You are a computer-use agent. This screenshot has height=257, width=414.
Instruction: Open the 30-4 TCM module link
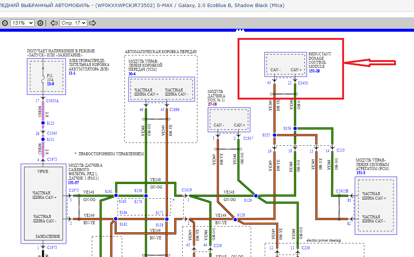click(x=132, y=74)
